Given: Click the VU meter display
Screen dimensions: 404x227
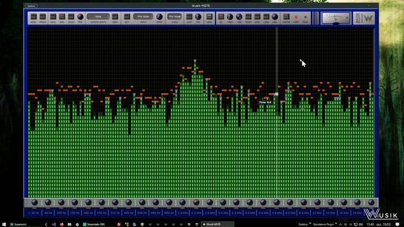Looking at the screenshot, I should point(336,18).
